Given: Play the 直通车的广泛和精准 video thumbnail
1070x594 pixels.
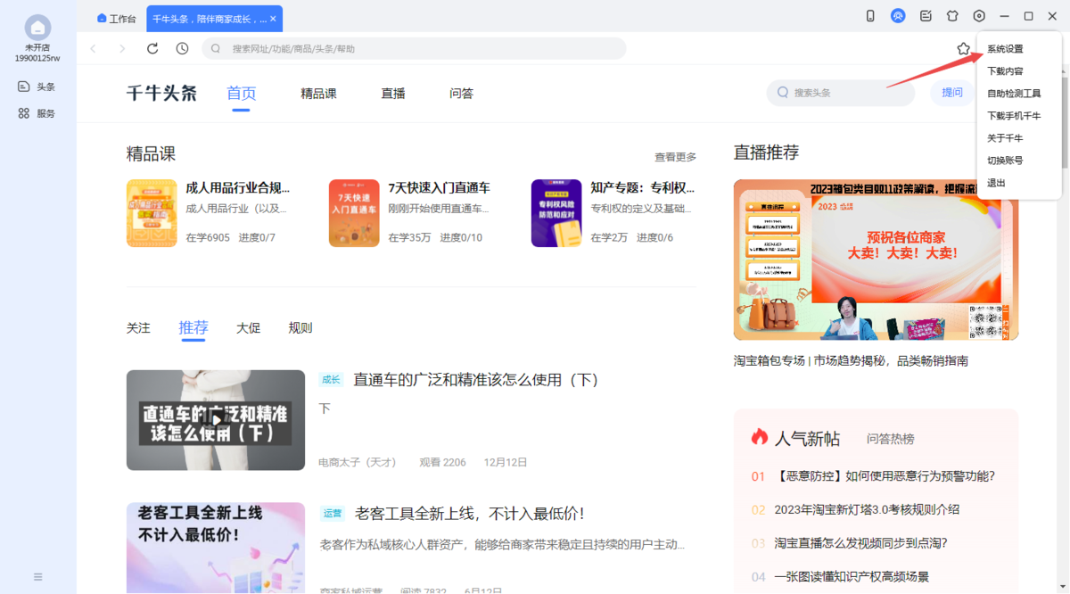Looking at the screenshot, I should (216, 420).
